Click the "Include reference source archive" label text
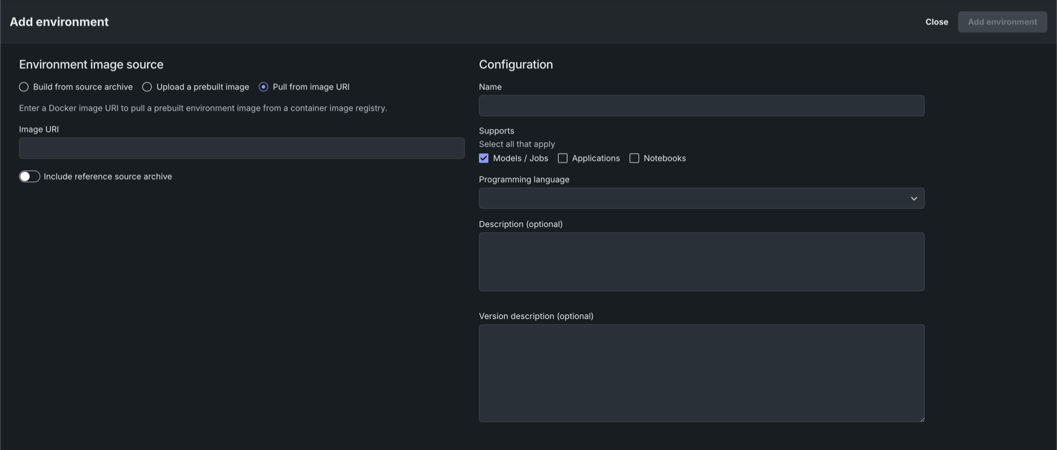This screenshot has height=450, width=1057. 108,177
